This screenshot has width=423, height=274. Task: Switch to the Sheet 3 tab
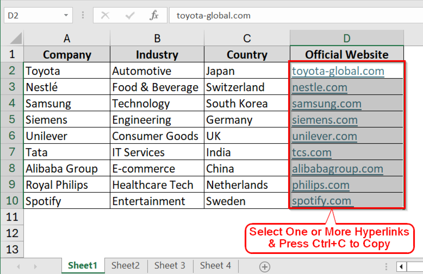click(170, 265)
